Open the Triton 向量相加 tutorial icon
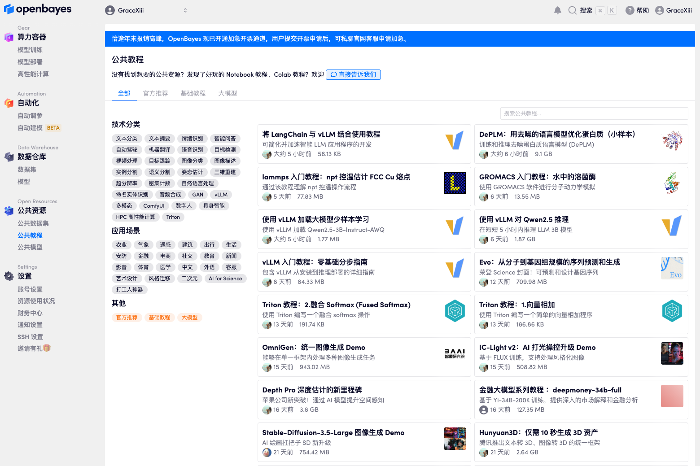This screenshot has height=466, width=700. (672, 311)
